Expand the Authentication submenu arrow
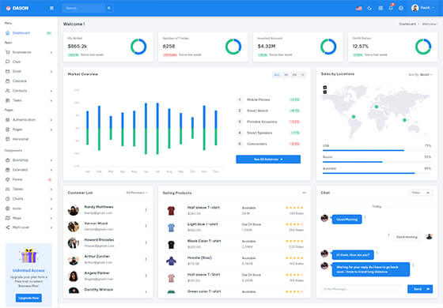This screenshot has height=308, width=443. coord(51,120)
